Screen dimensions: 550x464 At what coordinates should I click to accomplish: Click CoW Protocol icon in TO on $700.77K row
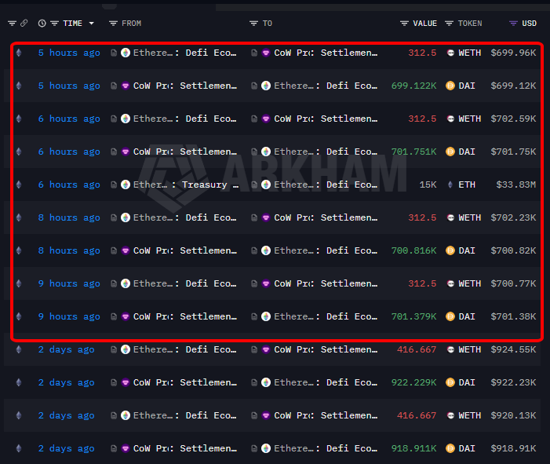tap(266, 283)
